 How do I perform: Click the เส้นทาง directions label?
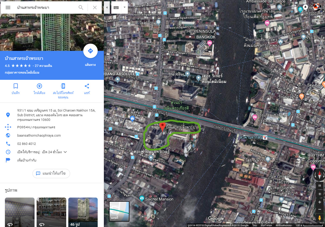tap(90, 65)
